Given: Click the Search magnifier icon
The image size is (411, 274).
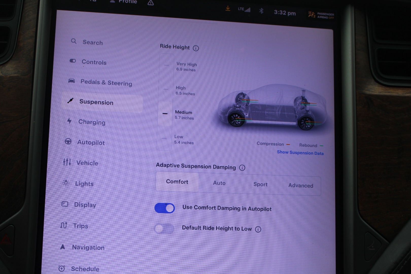Looking at the screenshot, I should 74,41.
